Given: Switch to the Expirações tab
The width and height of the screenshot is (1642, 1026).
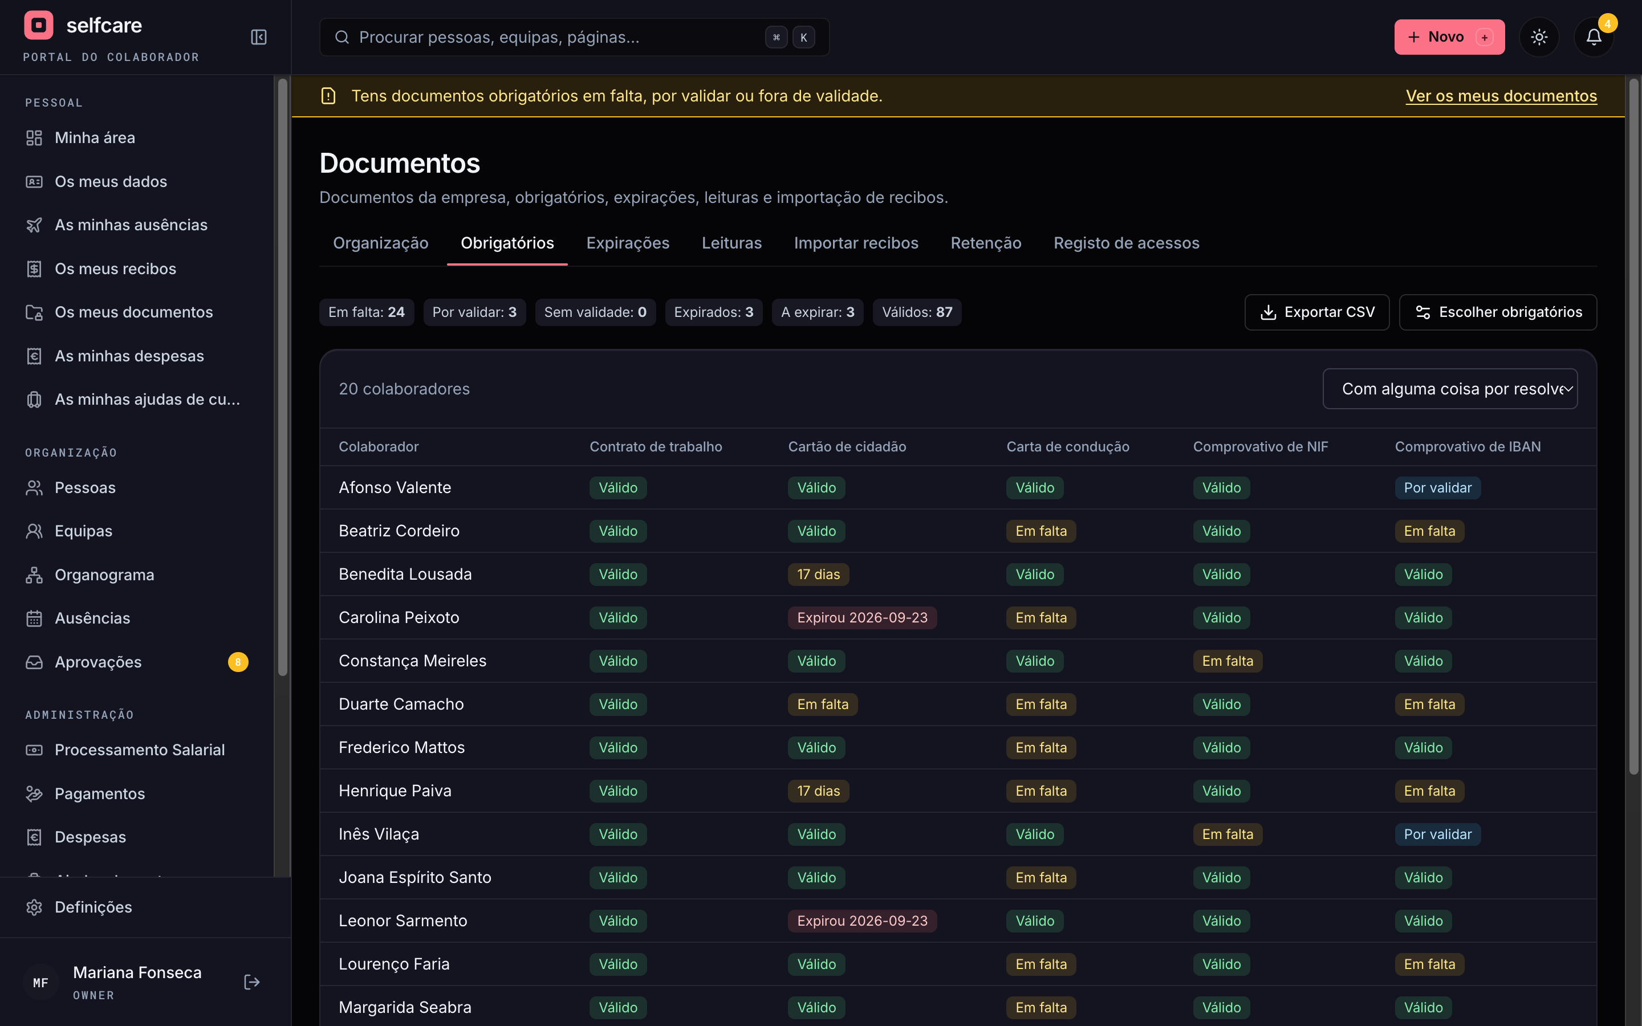Looking at the screenshot, I should tap(628, 243).
